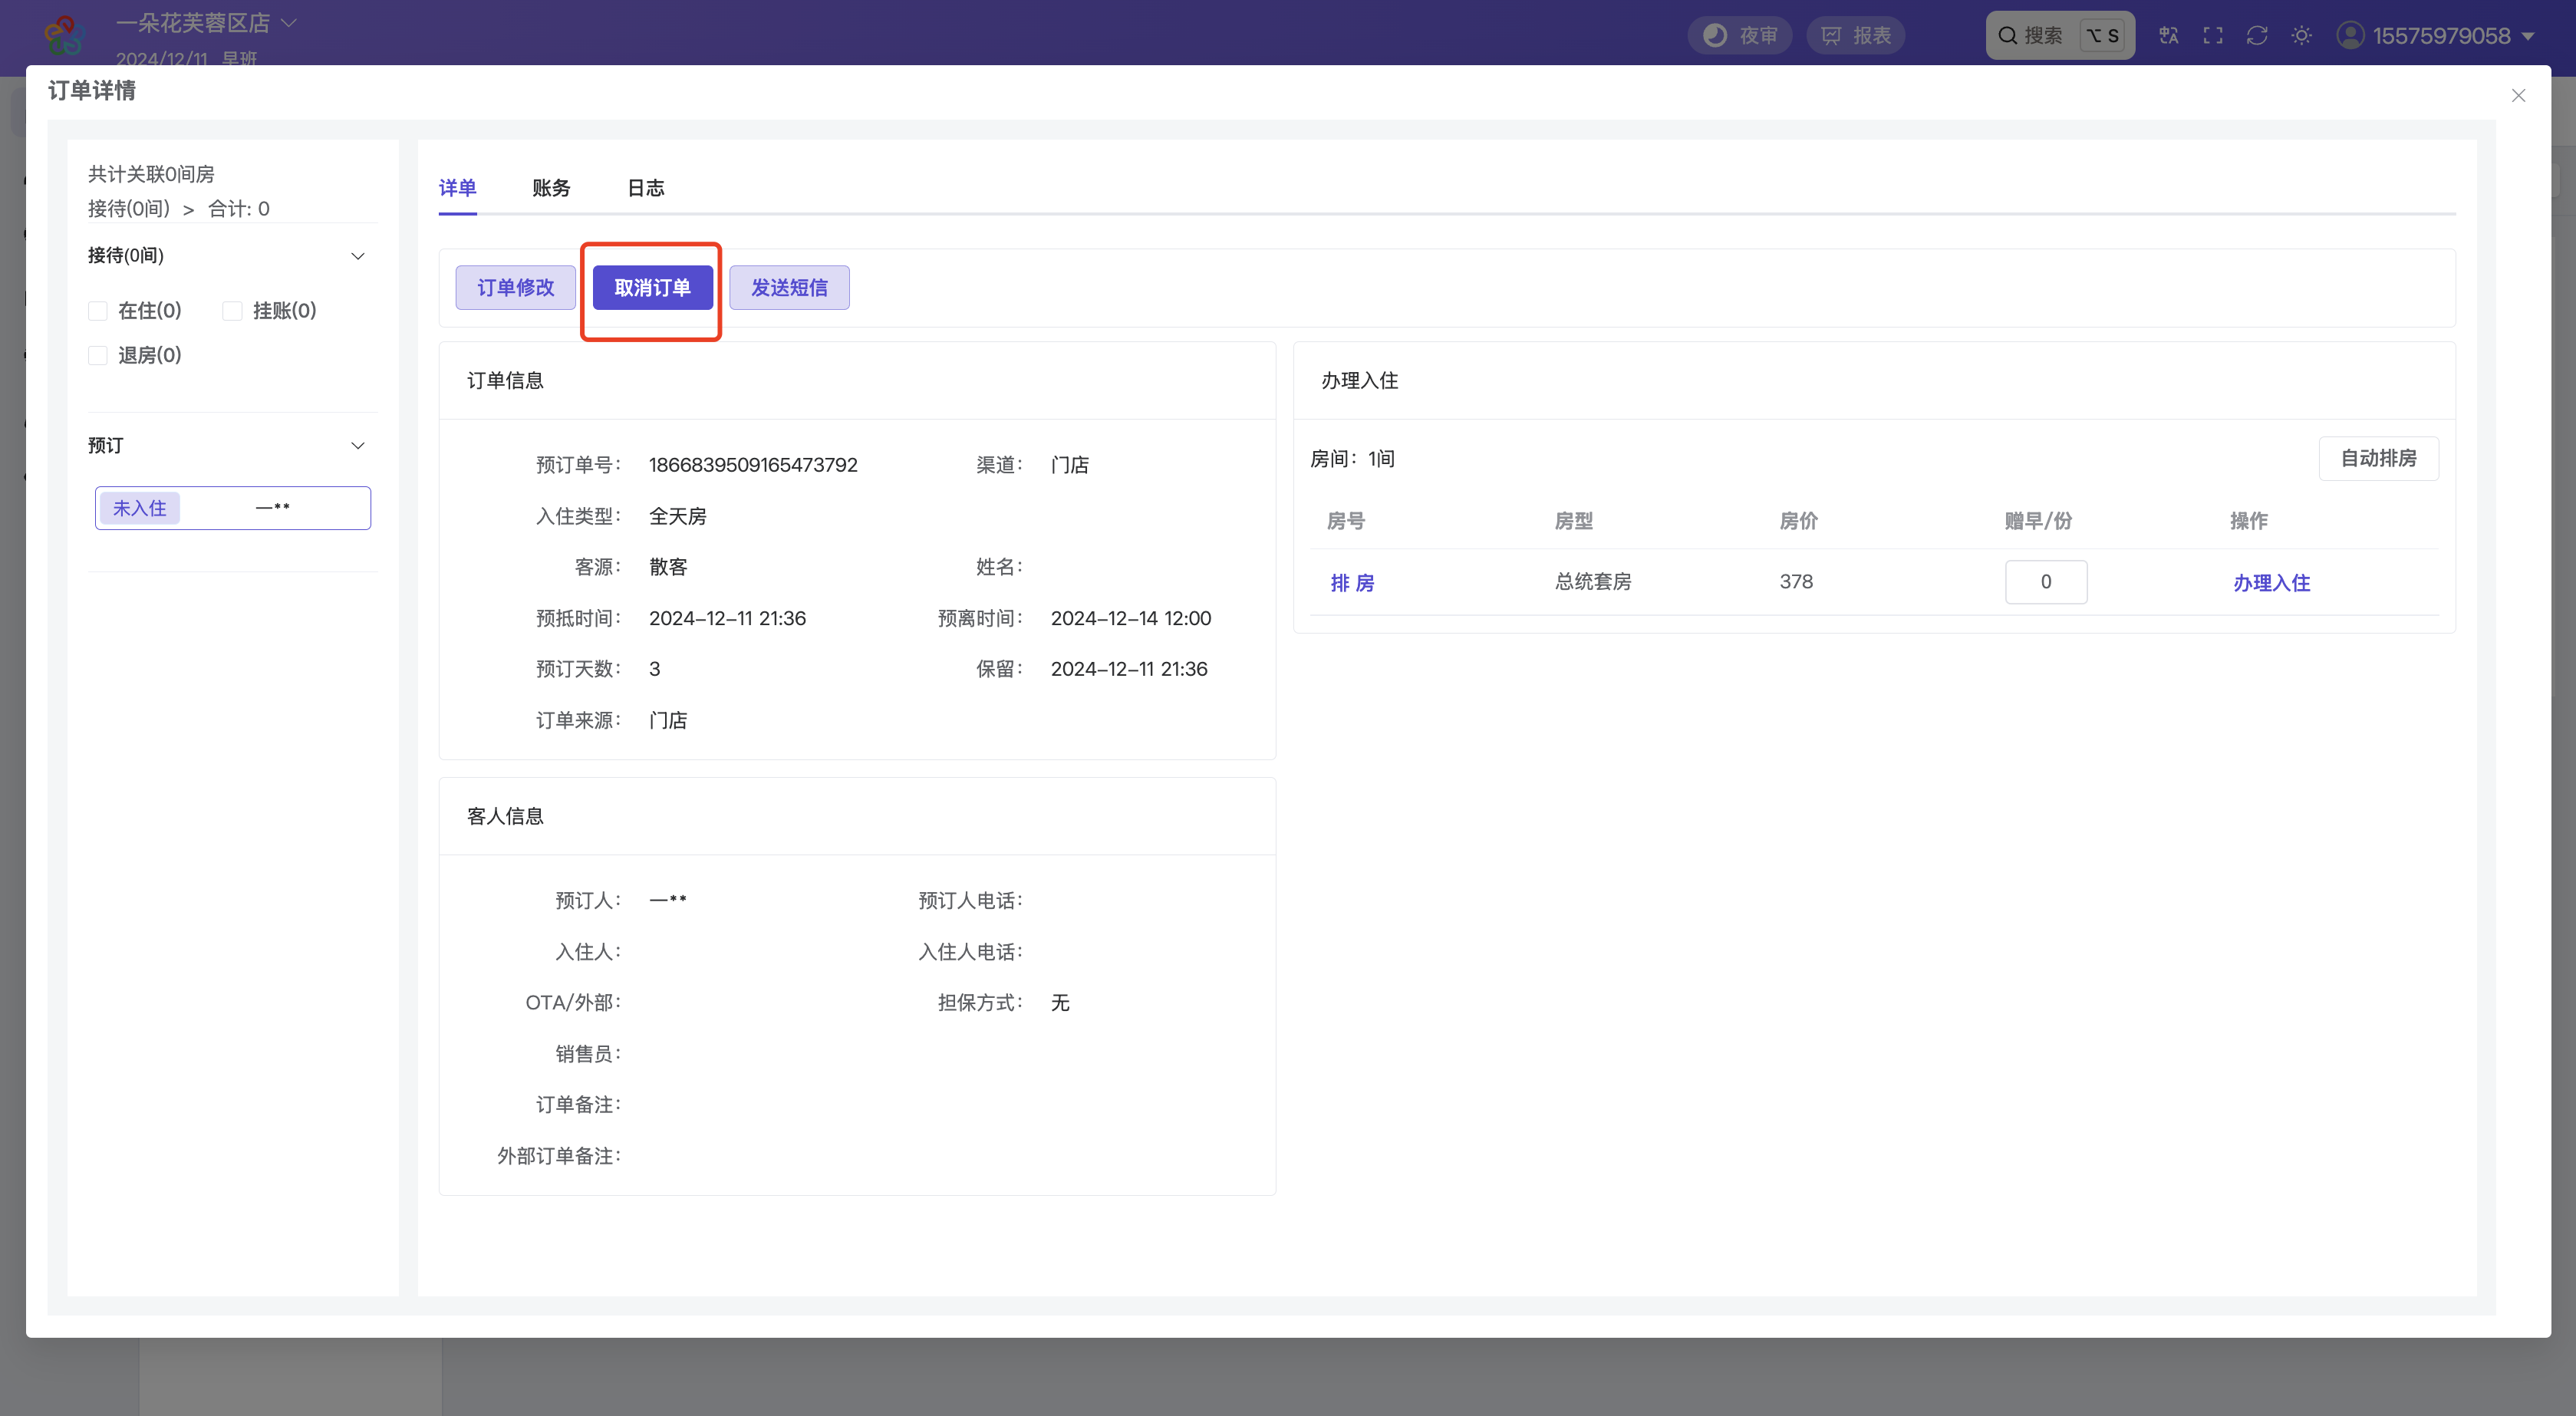
Task: Click the 赠早/份 quantity input field
Action: pos(2045,582)
